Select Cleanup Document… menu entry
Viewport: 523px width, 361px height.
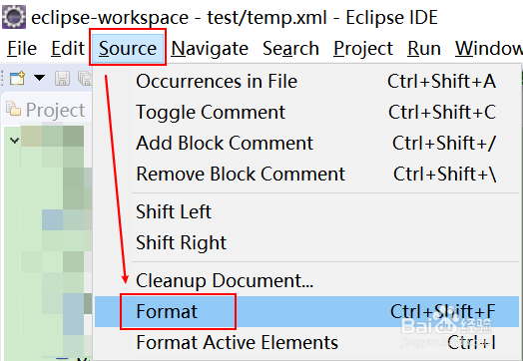click(x=306, y=280)
